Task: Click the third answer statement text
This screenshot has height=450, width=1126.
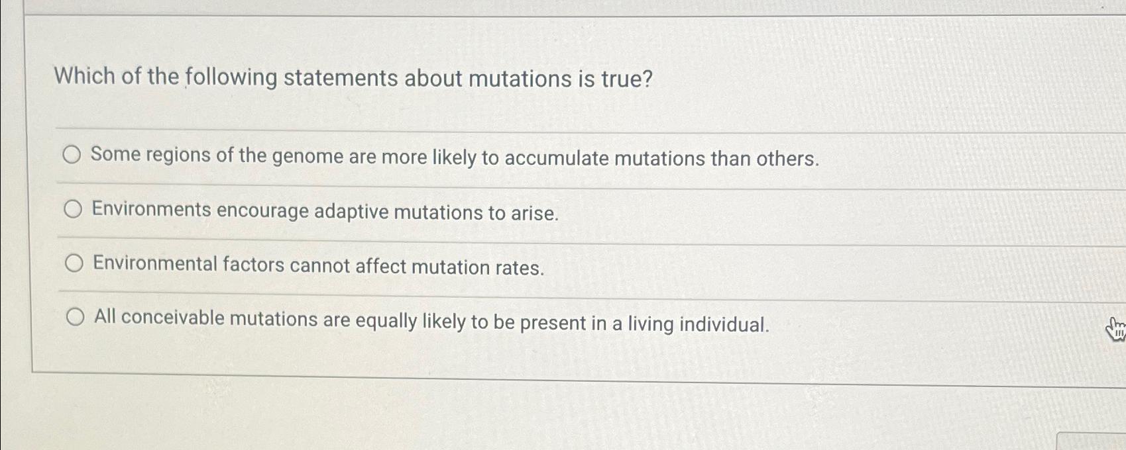Action: coord(317,265)
